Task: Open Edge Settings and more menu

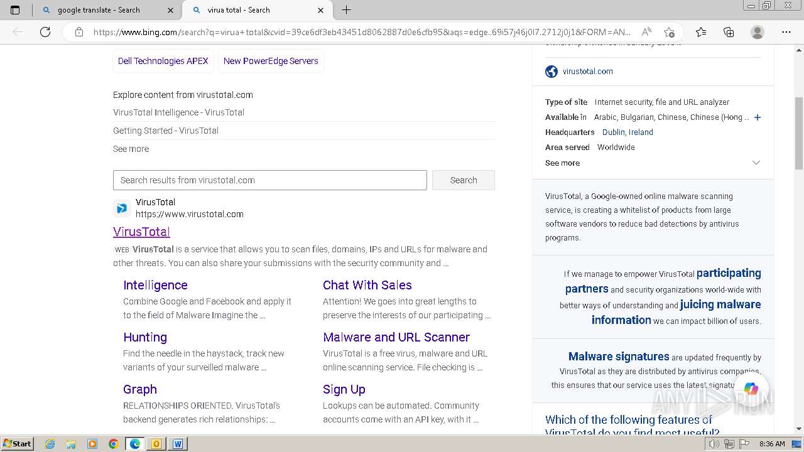Action: 786,32
